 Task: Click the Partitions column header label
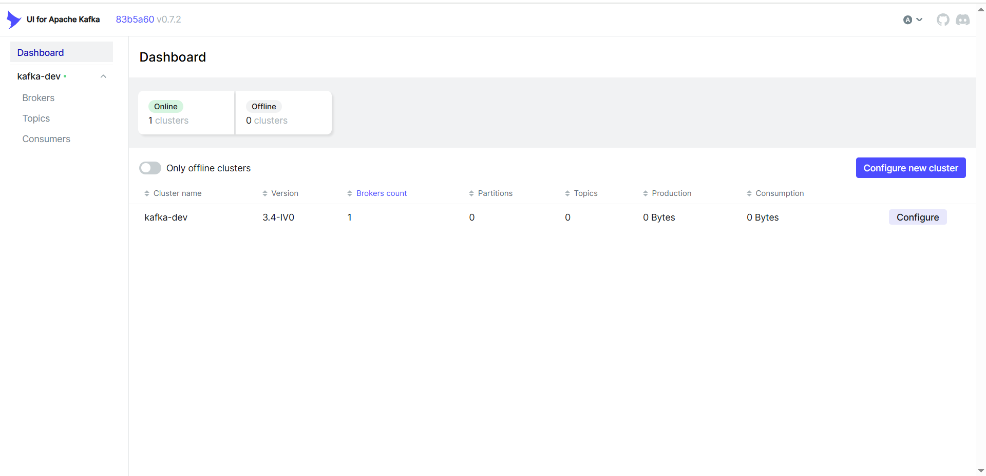pos(495,193)
